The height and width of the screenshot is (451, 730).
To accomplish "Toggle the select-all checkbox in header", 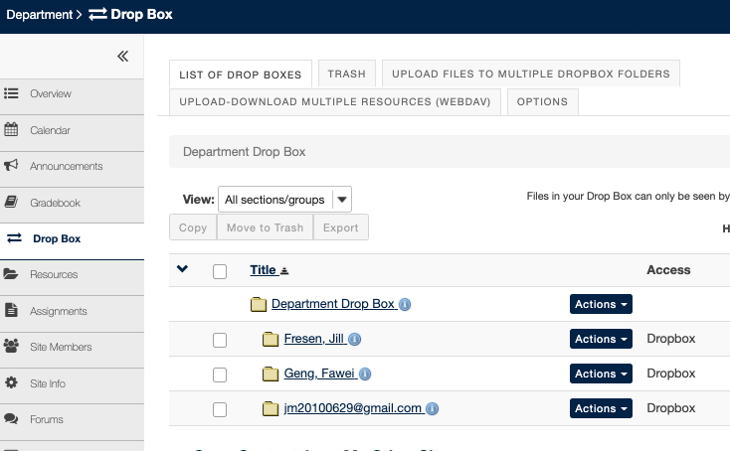I will 220,271.
